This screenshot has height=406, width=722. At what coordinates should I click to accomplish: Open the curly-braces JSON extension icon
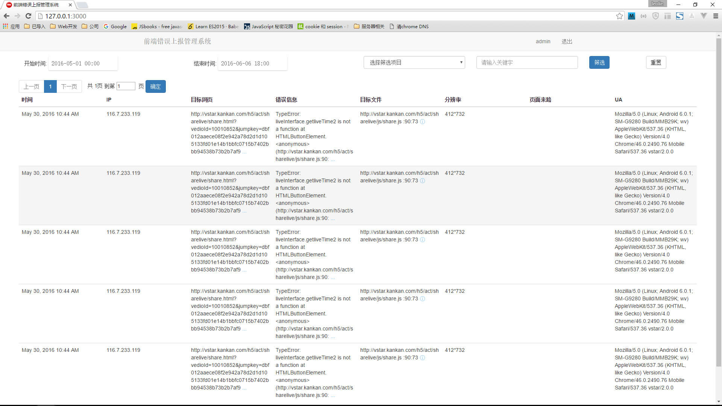click(x=643, y=16)
